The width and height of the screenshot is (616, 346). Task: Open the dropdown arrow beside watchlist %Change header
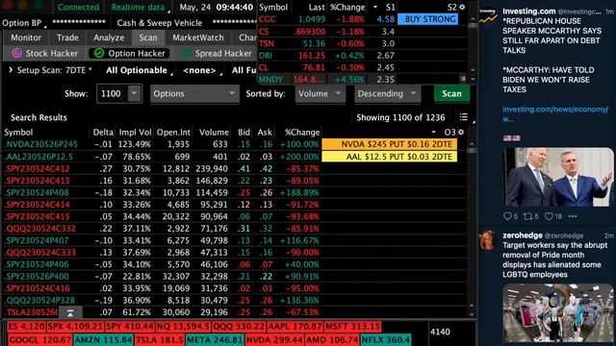(x=375, y=7)
